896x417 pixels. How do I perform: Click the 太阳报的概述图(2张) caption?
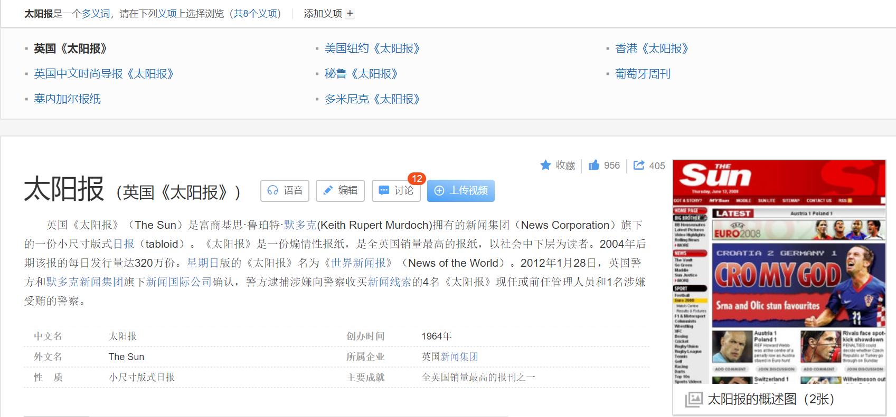771,399
